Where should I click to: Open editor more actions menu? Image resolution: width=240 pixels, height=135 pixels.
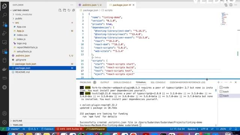coord(236,5)
